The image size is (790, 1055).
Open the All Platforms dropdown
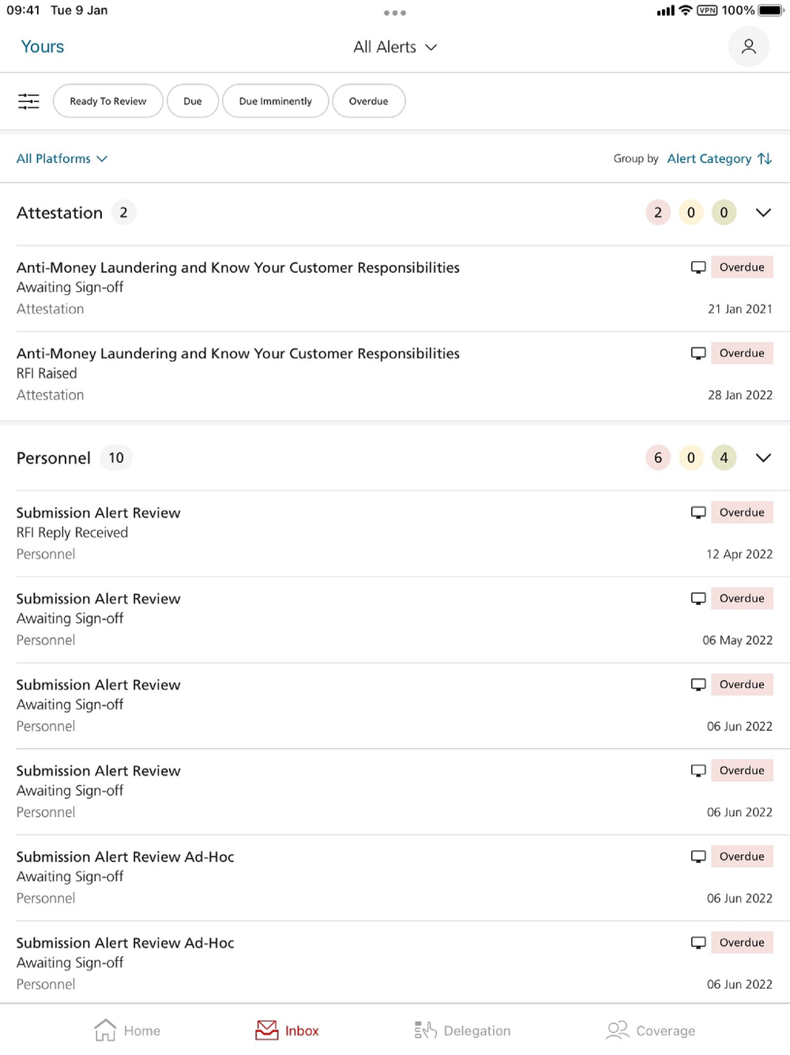pos(62,159)
